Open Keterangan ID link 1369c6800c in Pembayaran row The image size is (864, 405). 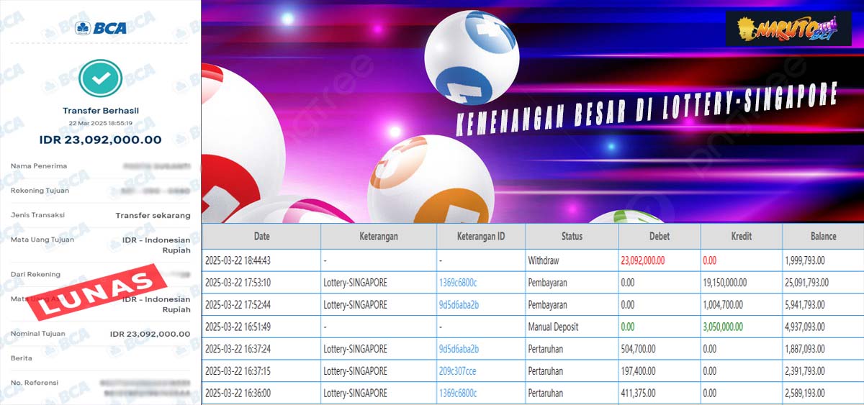pyautogui.click(x=458, y=283)
